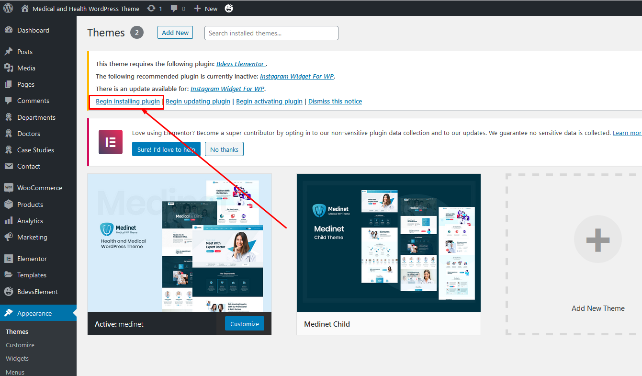
Task: Open Instagram Widget For WP update link
Action: coord(227,89)
